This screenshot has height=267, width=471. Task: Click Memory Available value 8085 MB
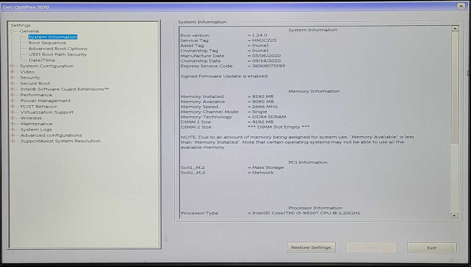(x=263, y=102)
